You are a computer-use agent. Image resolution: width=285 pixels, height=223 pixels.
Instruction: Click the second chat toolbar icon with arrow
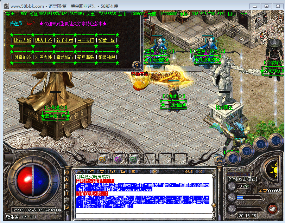(x=91, y=172)
